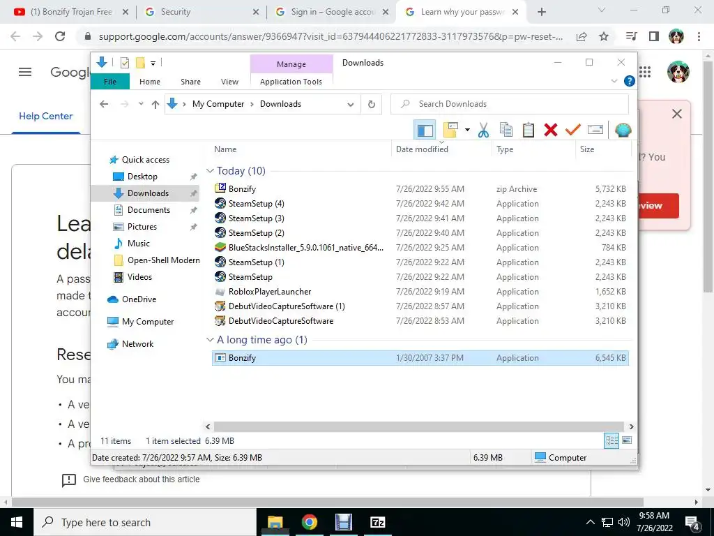This screenshot has width=714, height=536.
Task: Click the Copy icon in Explorer toolbar
Action: point(506,131)
